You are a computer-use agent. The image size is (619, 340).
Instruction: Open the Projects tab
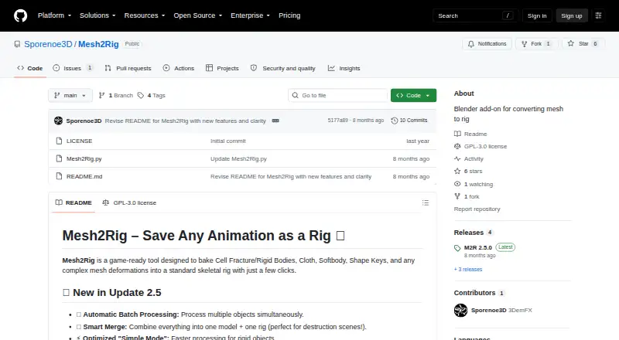tap(222, 68)
